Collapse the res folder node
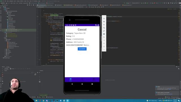This screenshot has width=181, height=102. point(4,38)
